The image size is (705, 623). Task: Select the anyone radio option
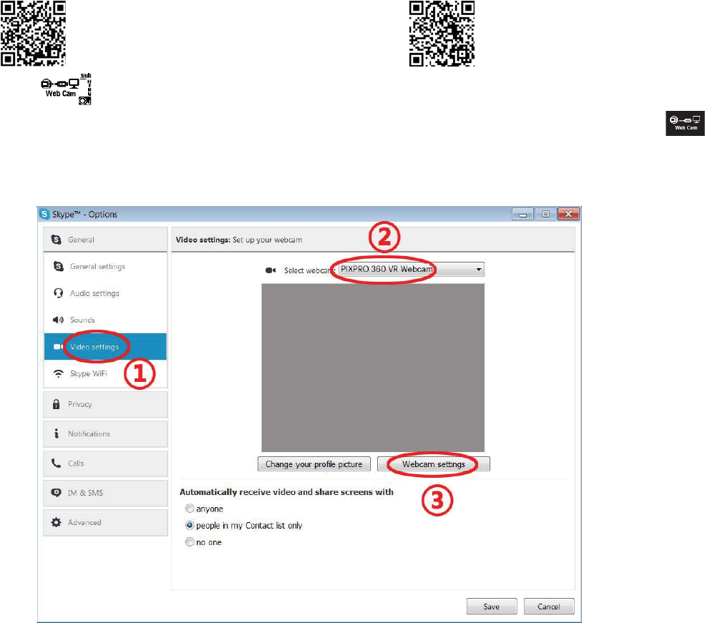tap(190, 509)
